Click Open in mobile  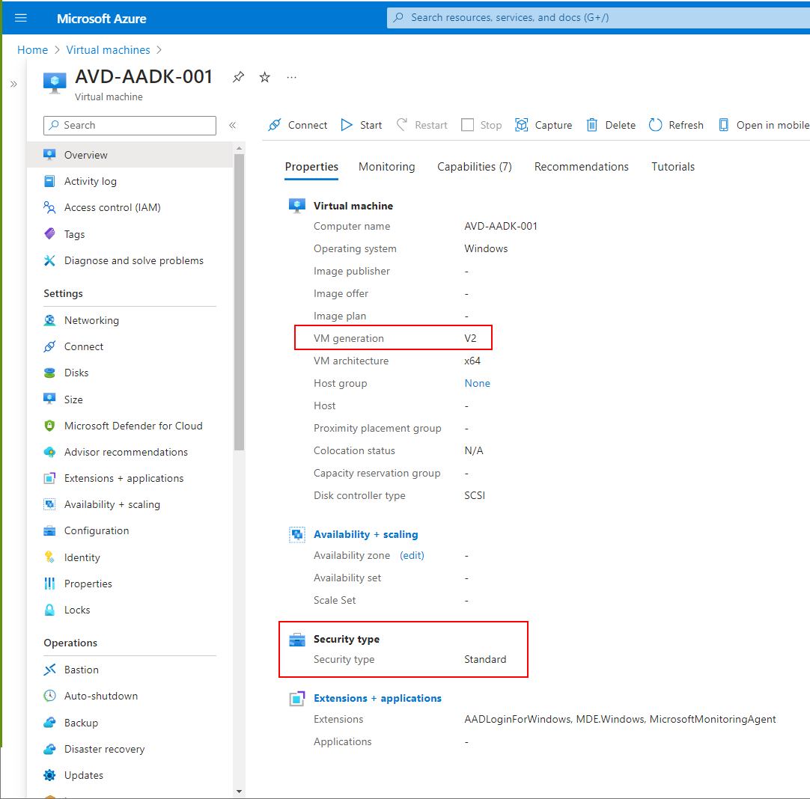(x=764, y=125)
